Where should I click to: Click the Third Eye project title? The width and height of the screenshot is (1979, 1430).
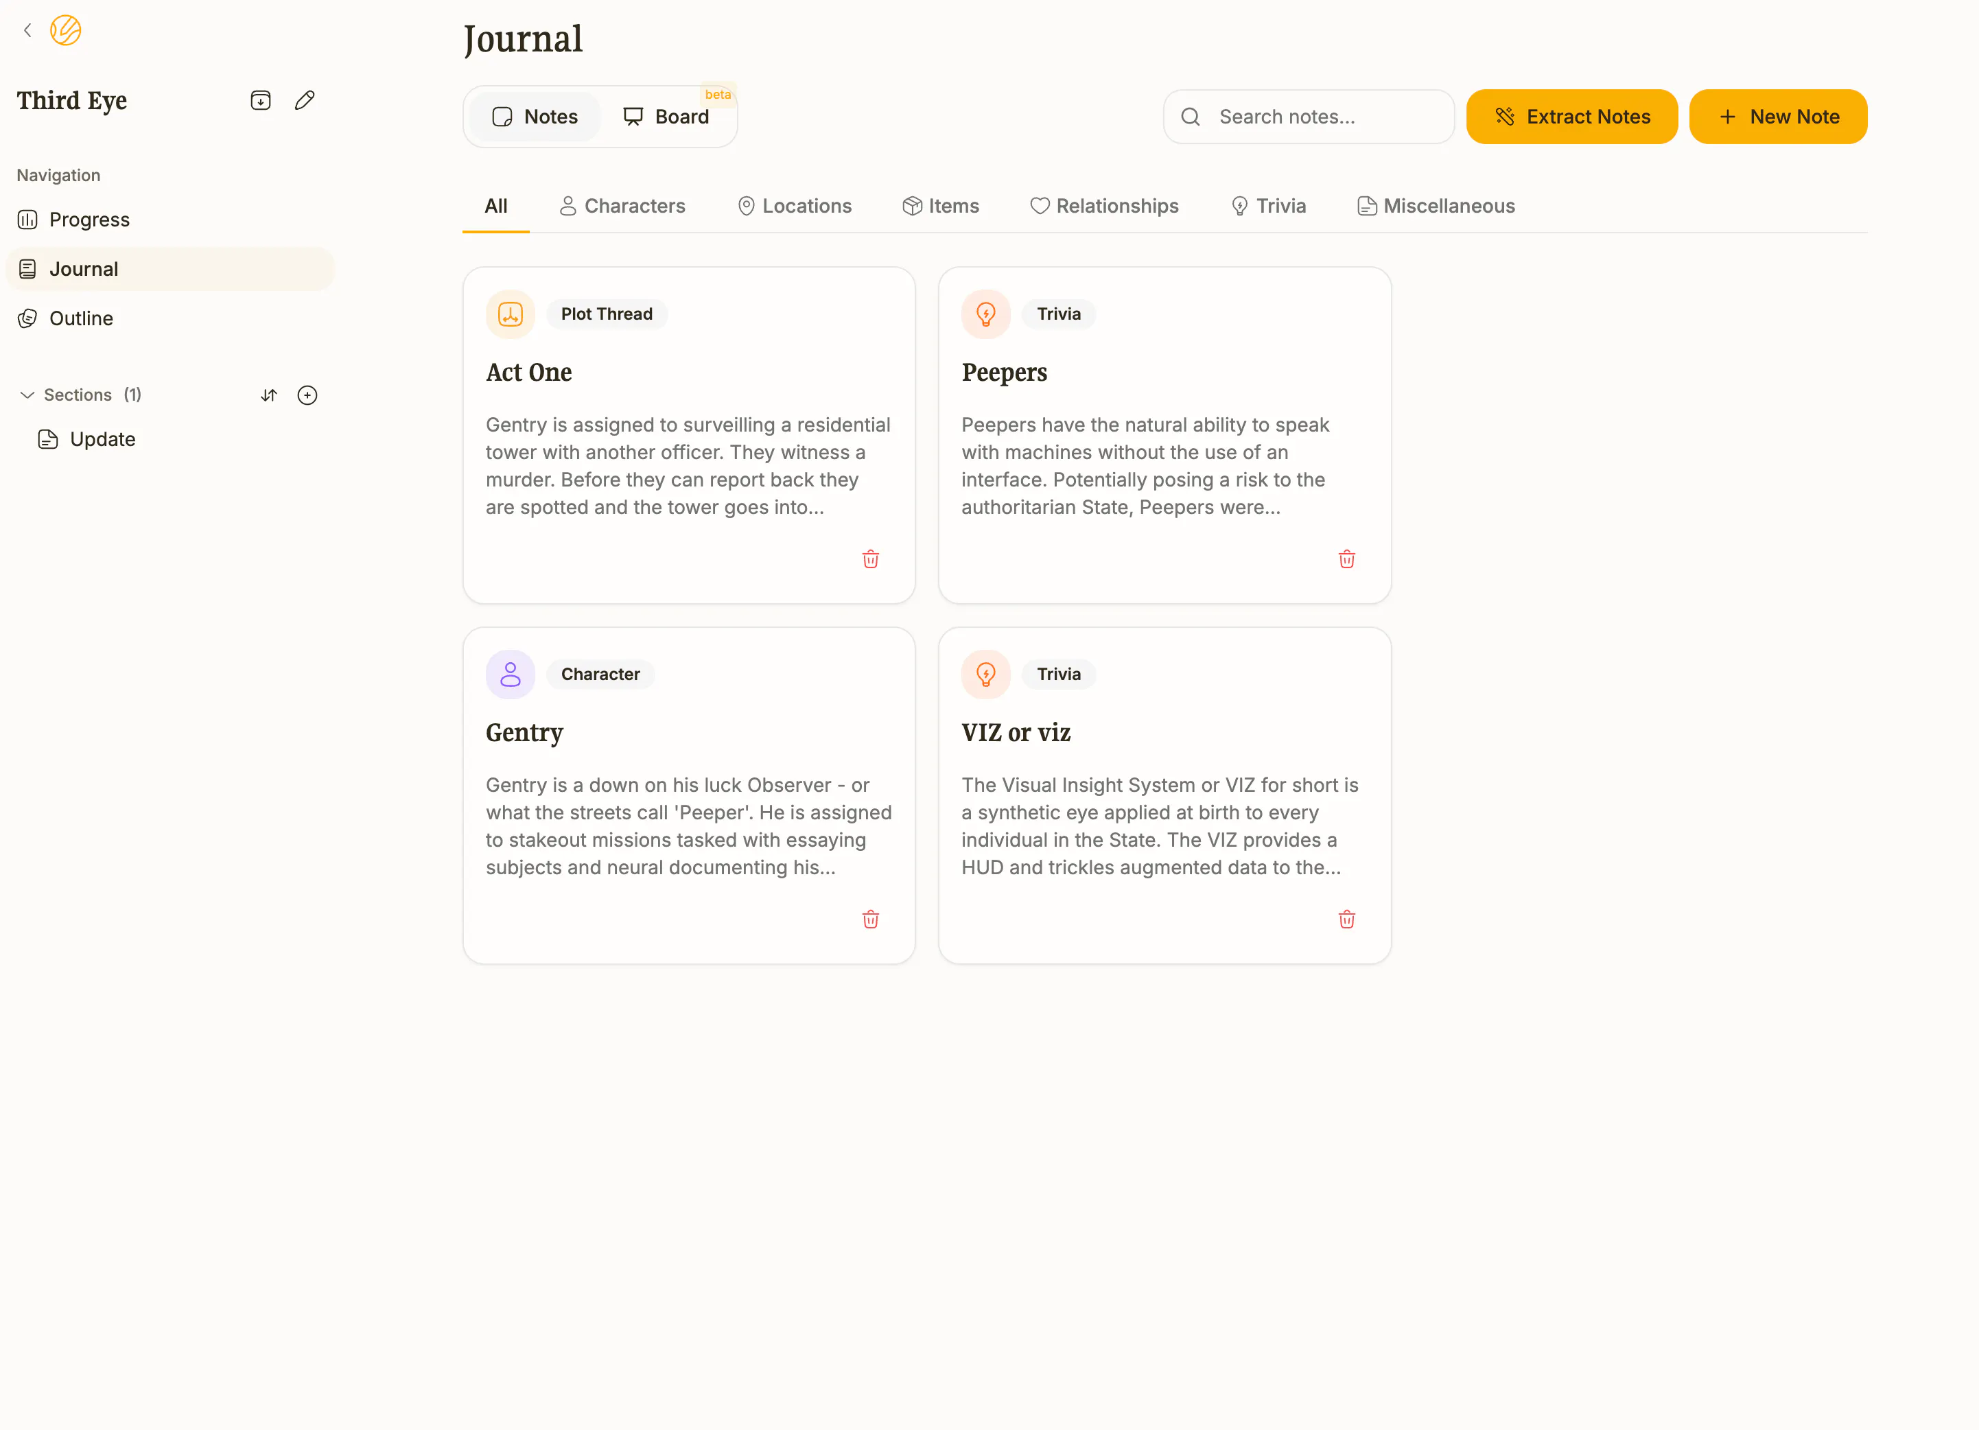(x=71, y=101)
